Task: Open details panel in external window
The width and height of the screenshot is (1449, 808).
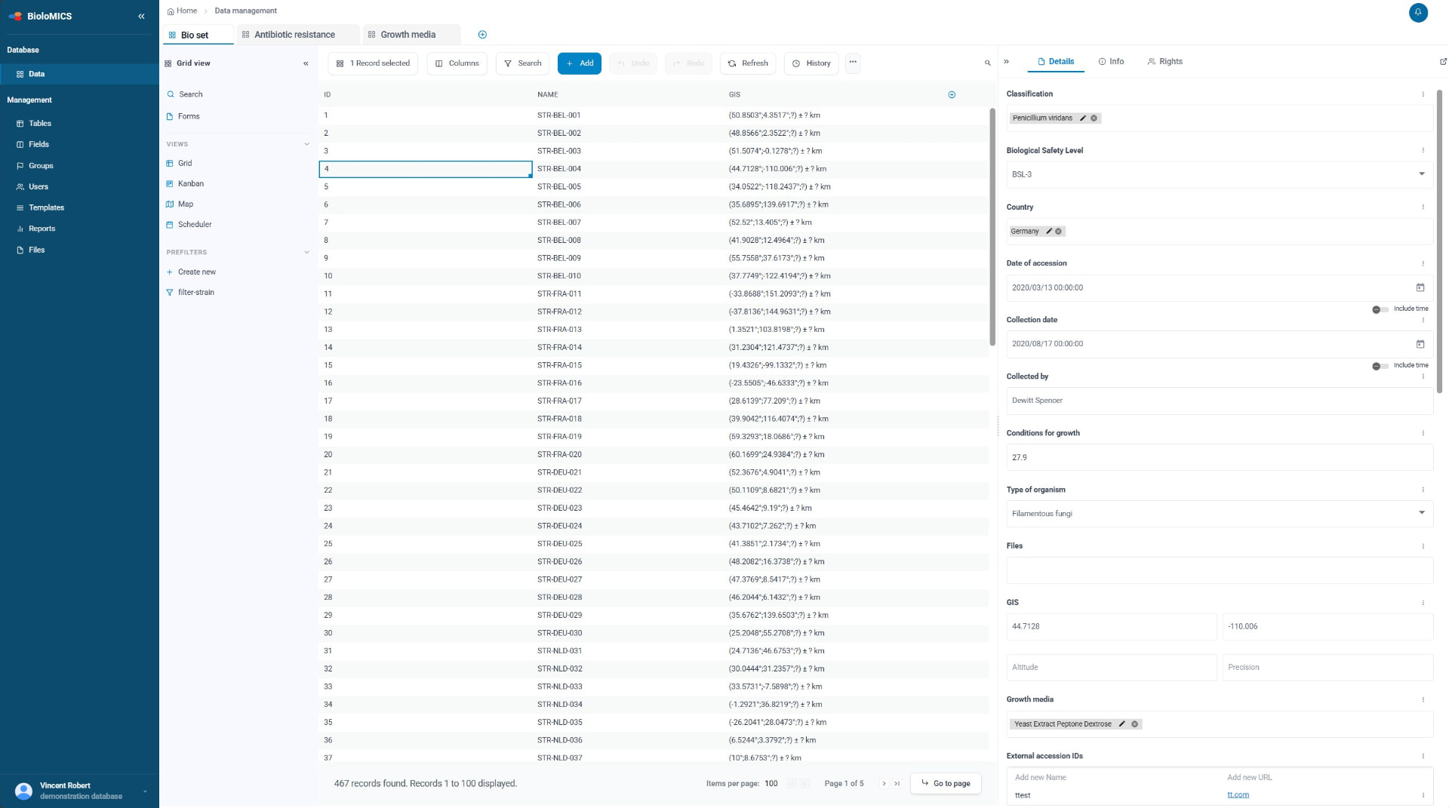Action: pyautogui.click(x=1443, y=62)
